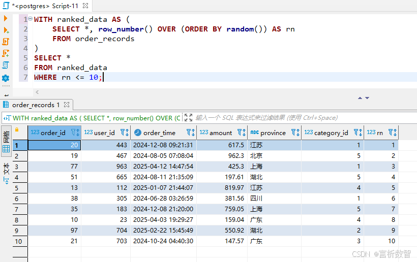This screenshot has width=417, height=262.
Task: Execute SQL statement with orange play icon
Action: [x=6, y=18]
